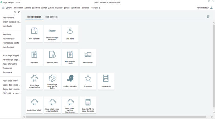The image size is (215, 119).
Task: Click Mes chantiers in the sidebar
Action: [8, 47]
